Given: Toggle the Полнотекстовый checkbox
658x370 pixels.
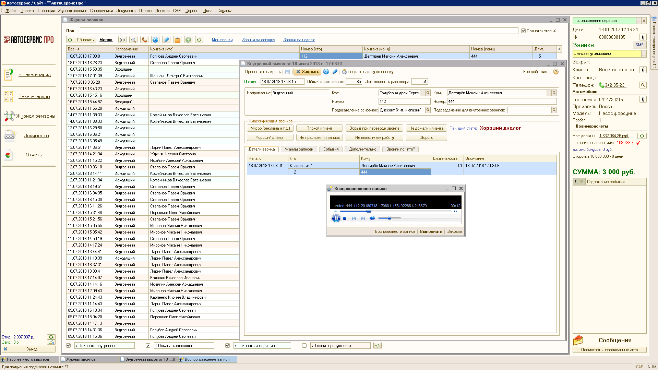Looking at the screenshot, I should [523, 31].
